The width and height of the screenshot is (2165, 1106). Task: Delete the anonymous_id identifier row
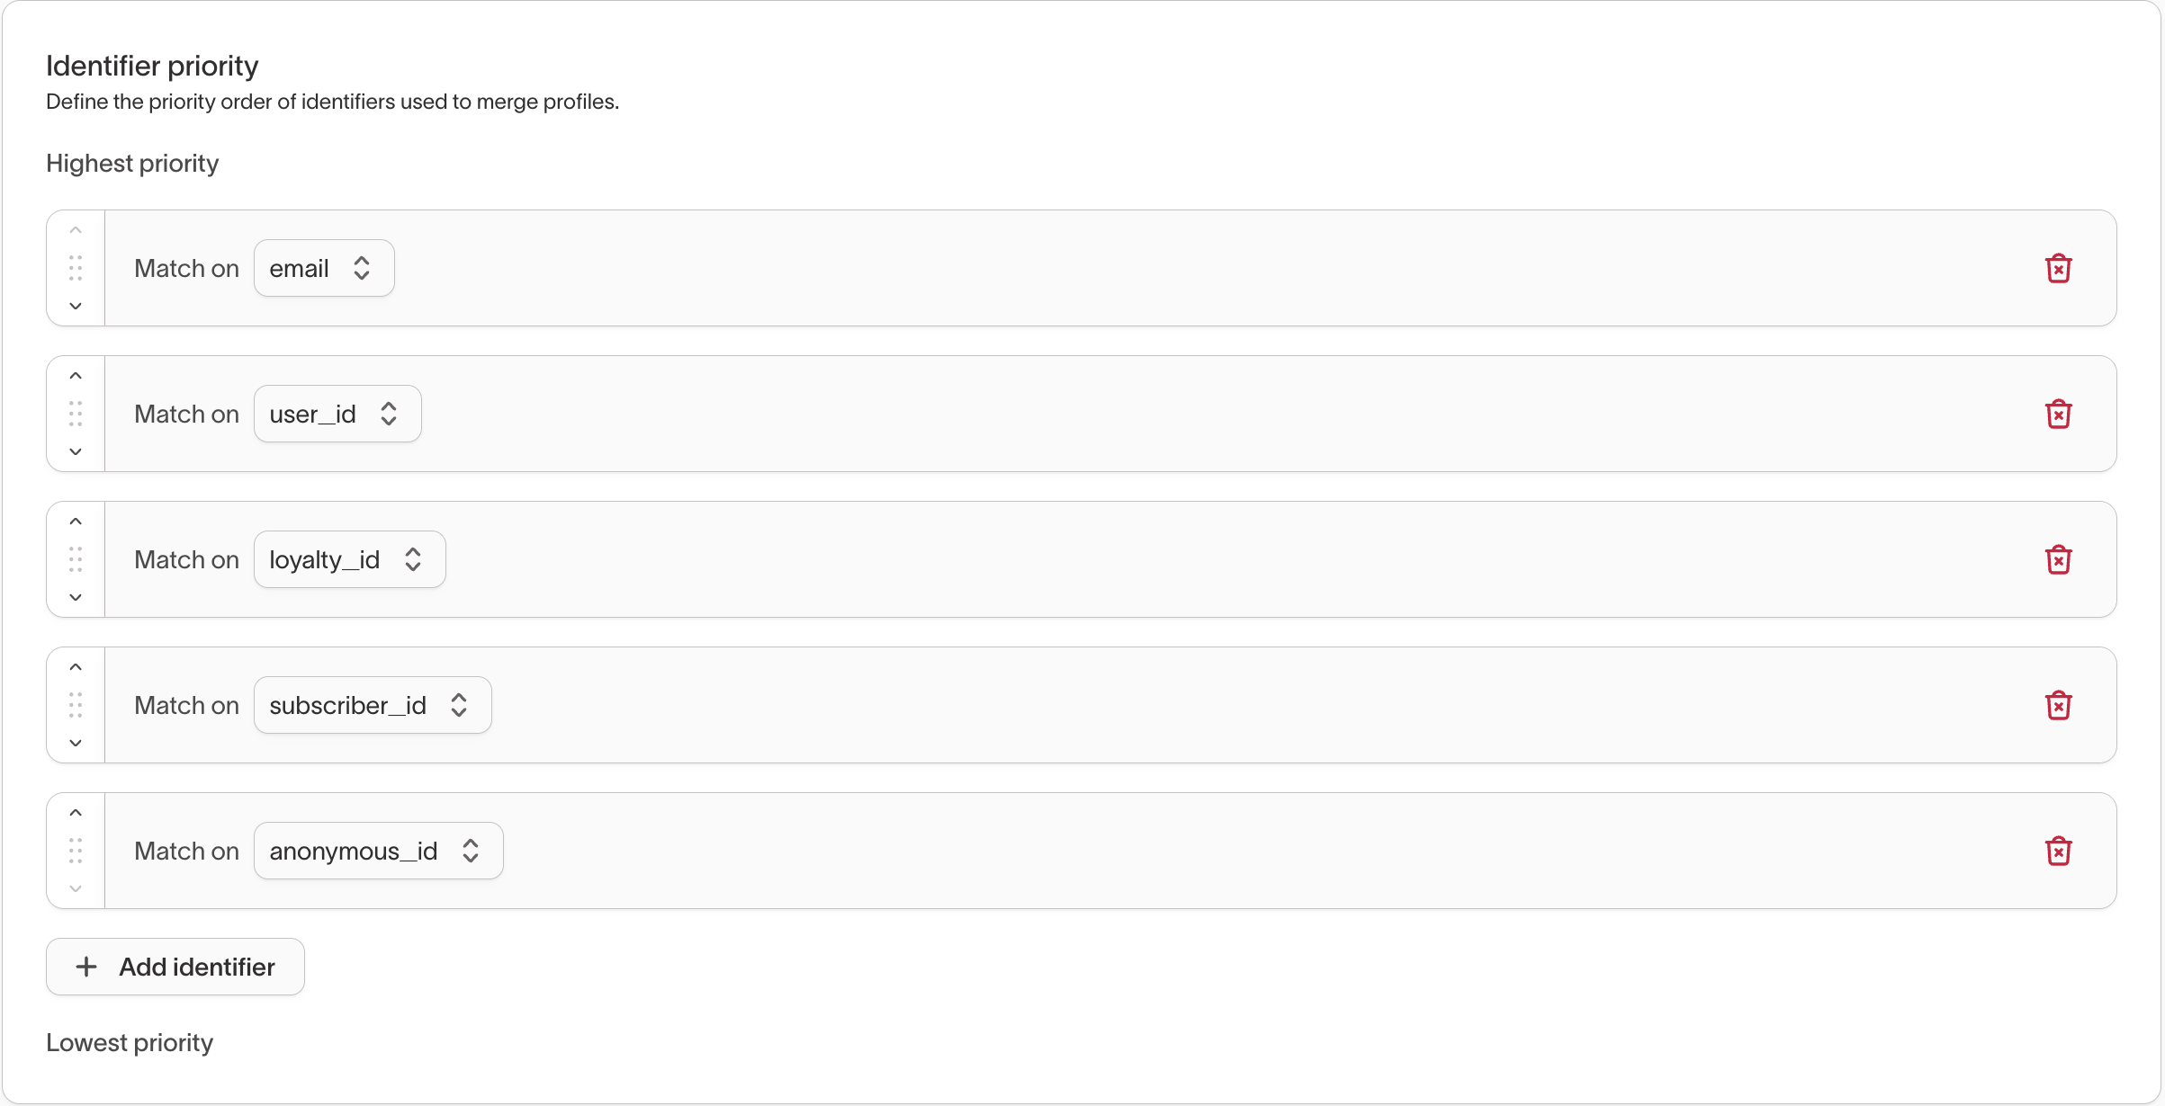(2058, 851)
